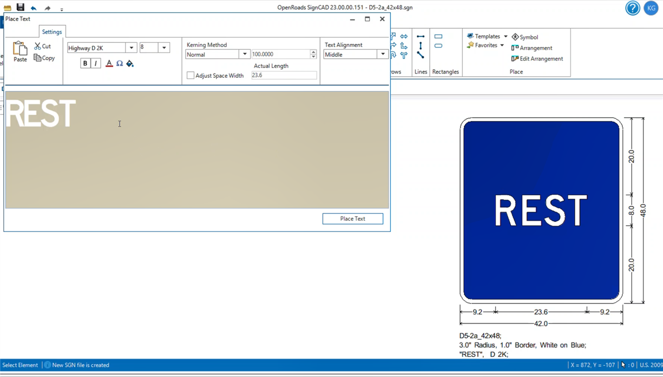Open the Kerning Method dropdown arrow
The height and width of the screenshot is (377, 663).
click(x=245, y=54)
